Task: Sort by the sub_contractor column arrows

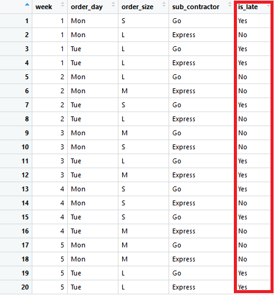Action: coord(230,4)
